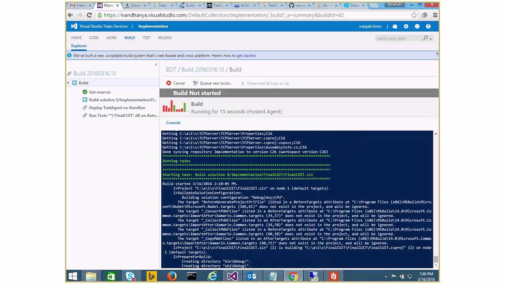
Task: Open the marketplace bag icon in header
Action: click(395, 26)
